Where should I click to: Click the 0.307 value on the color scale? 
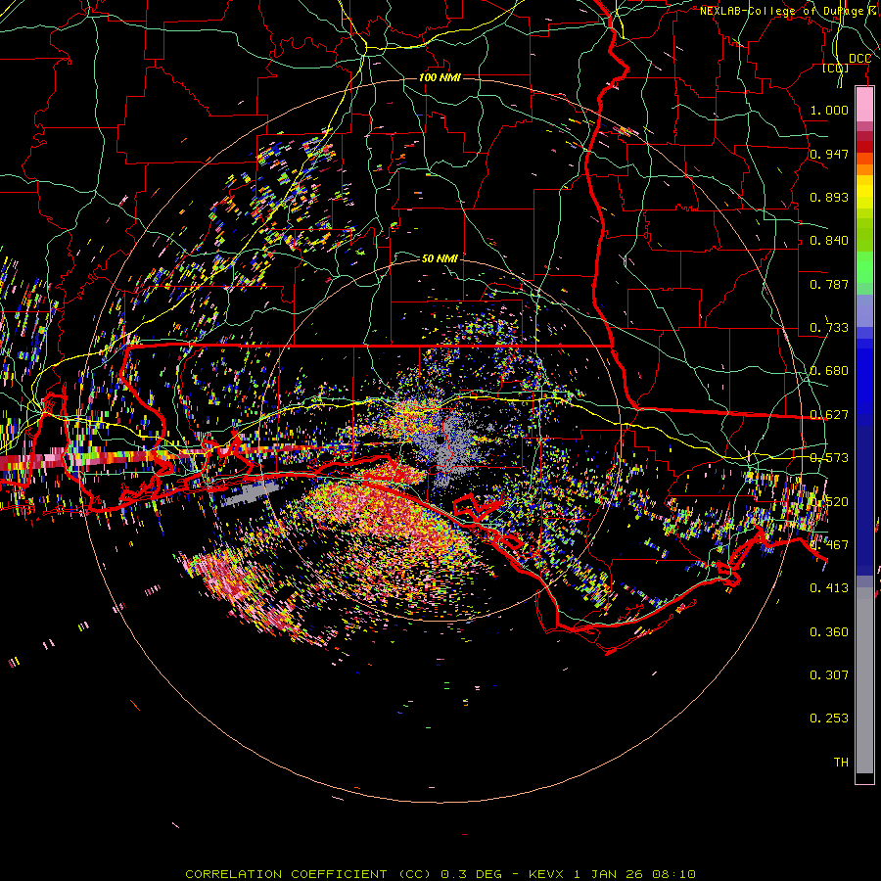pyautogui.click(x=829, y=675)
